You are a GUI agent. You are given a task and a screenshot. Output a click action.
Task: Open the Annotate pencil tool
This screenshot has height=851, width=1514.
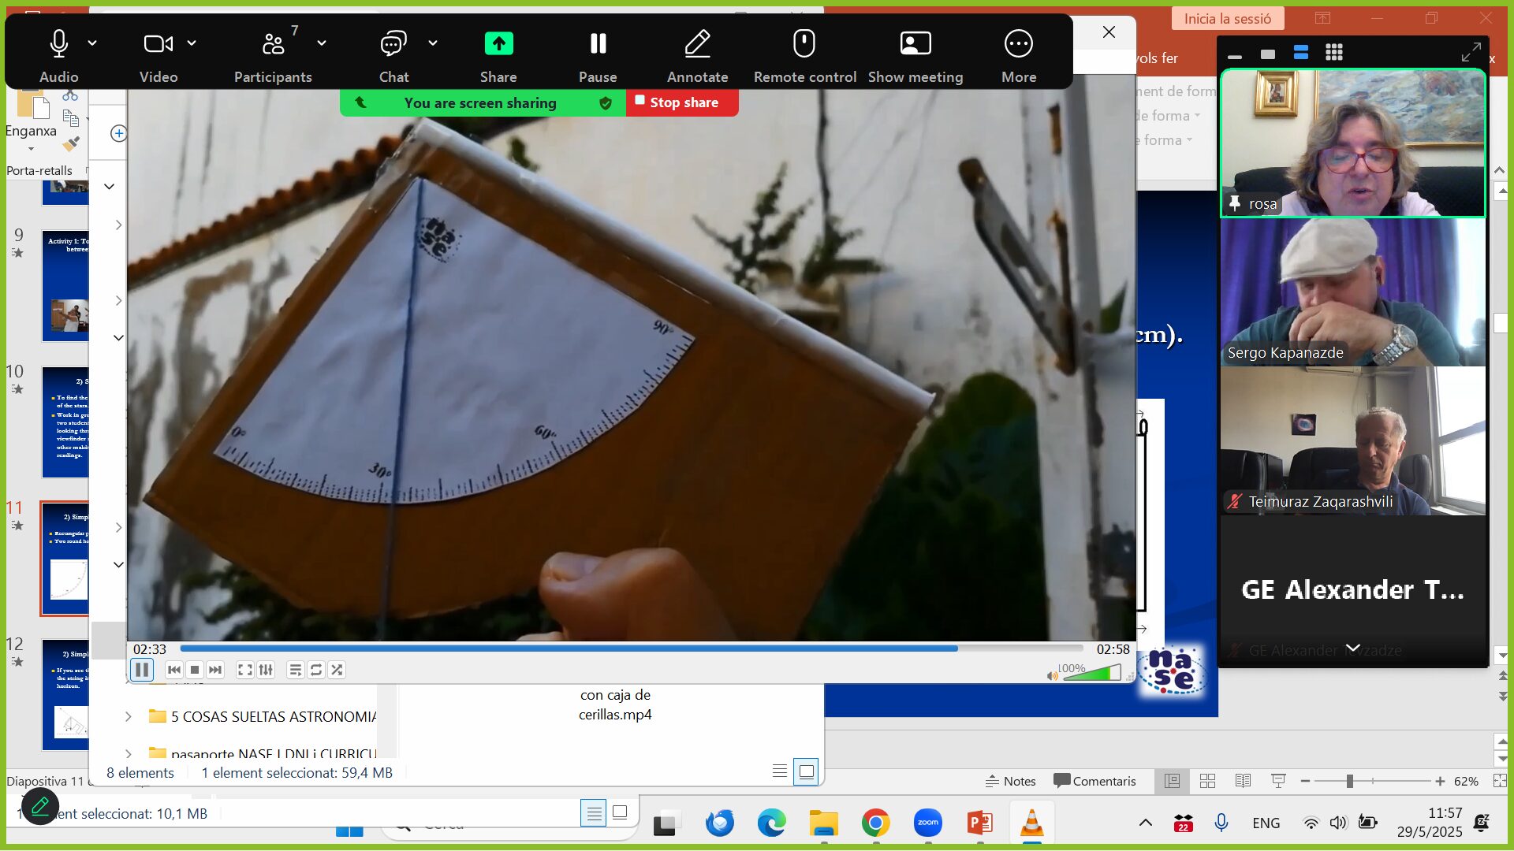click(697, 43)
